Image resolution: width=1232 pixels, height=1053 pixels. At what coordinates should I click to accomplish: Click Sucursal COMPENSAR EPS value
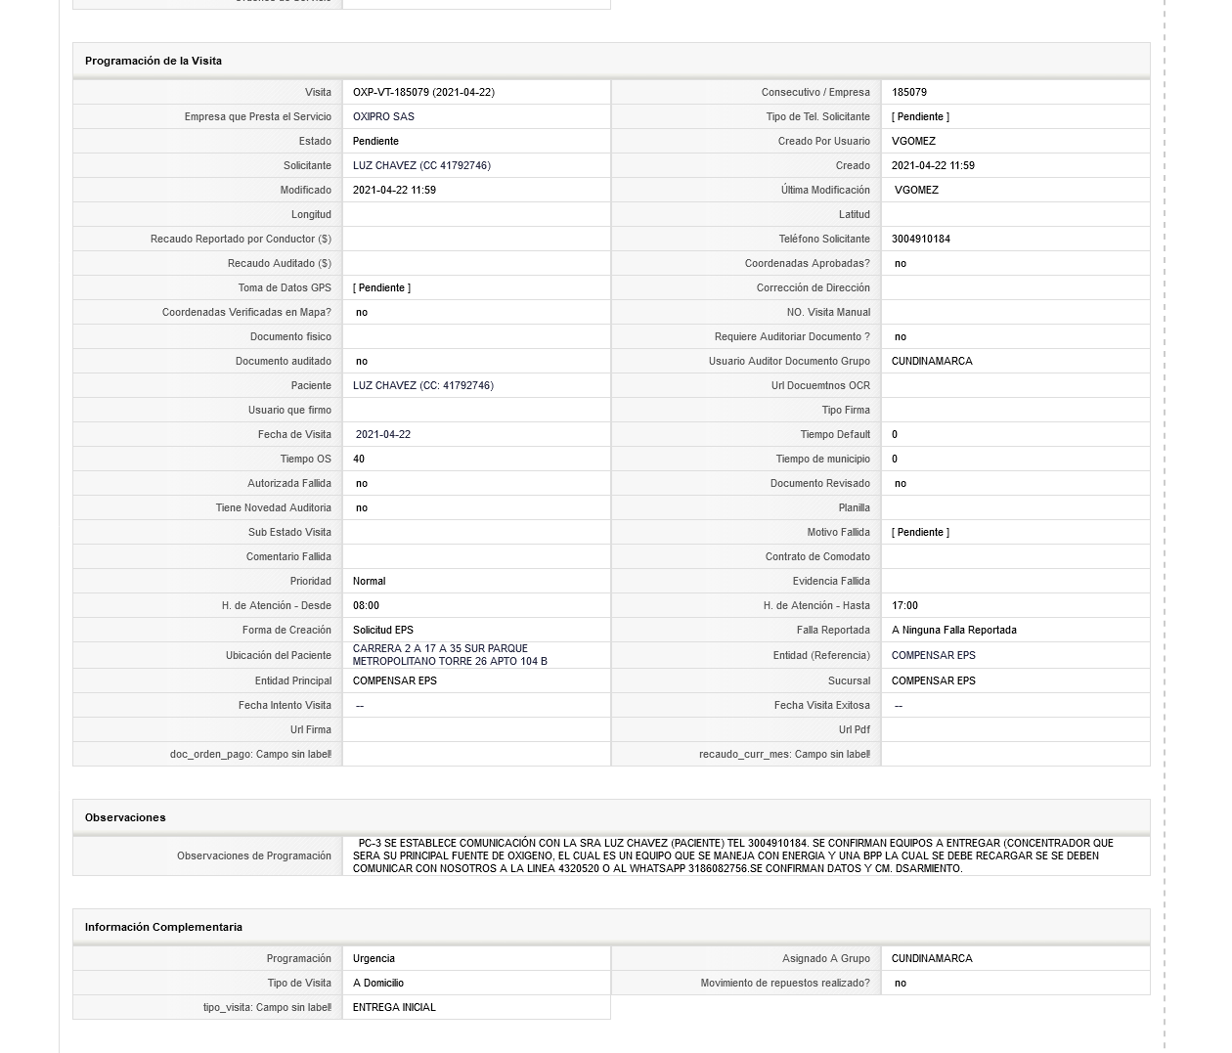[934, 680]
